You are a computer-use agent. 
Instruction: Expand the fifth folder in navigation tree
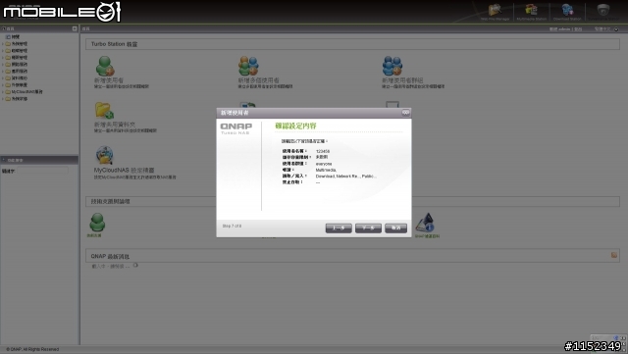pos(3,72)
